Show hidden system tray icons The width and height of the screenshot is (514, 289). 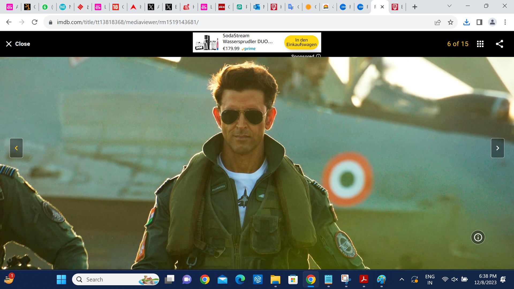point(402,280)
